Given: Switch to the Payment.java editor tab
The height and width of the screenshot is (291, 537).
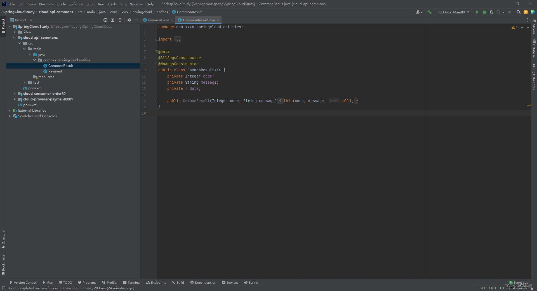Looking at the screenshot, I should [x=158, y=20].
